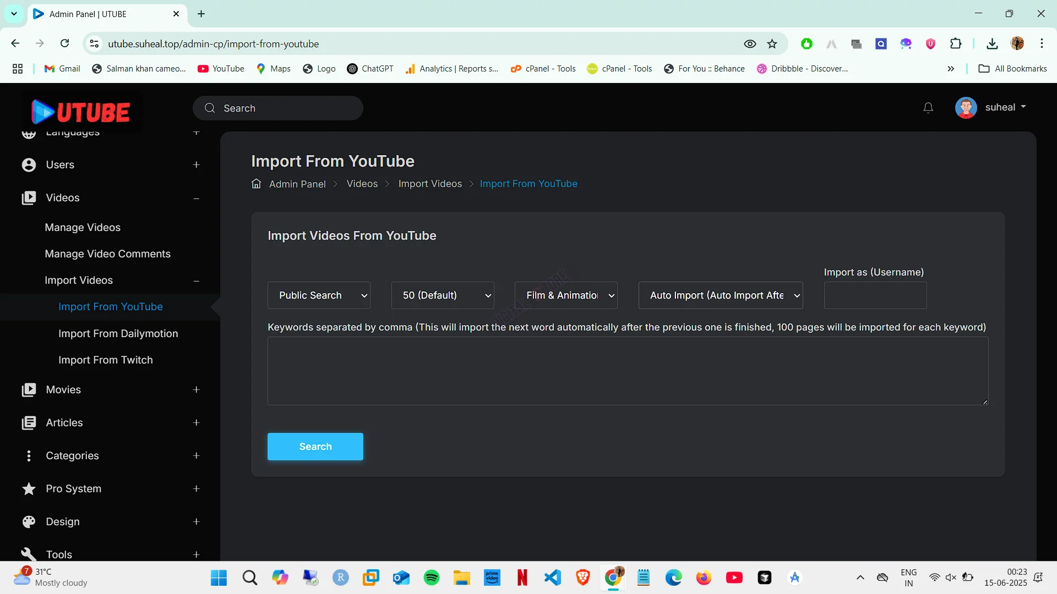Viewport: 1057px width, 594px height.
Task: Open the YouTube bookmark
Action: point(221,69)
